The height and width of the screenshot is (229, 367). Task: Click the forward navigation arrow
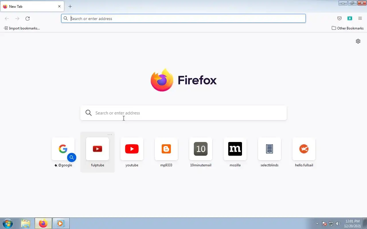17,19
